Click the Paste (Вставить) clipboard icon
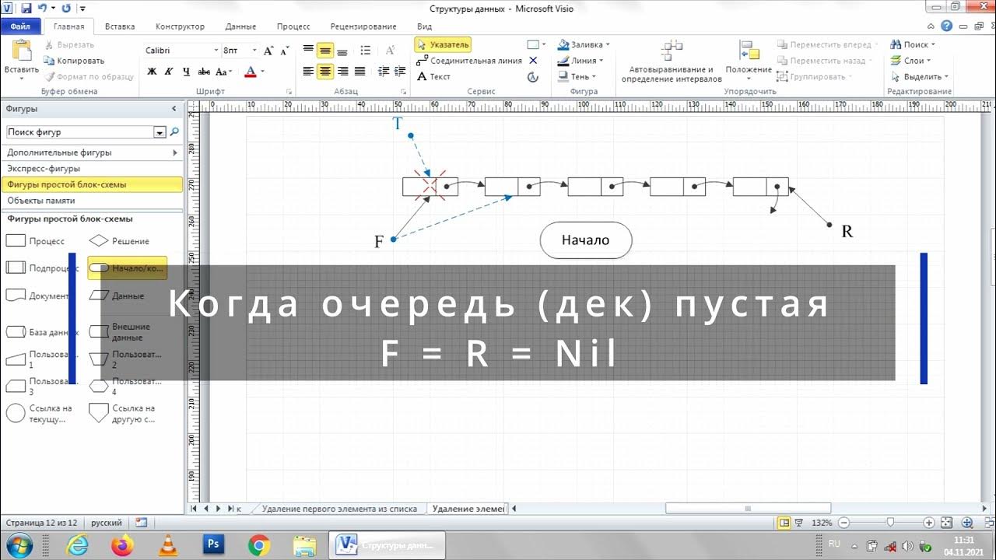 pyautogui.click(x=21, y=58)
